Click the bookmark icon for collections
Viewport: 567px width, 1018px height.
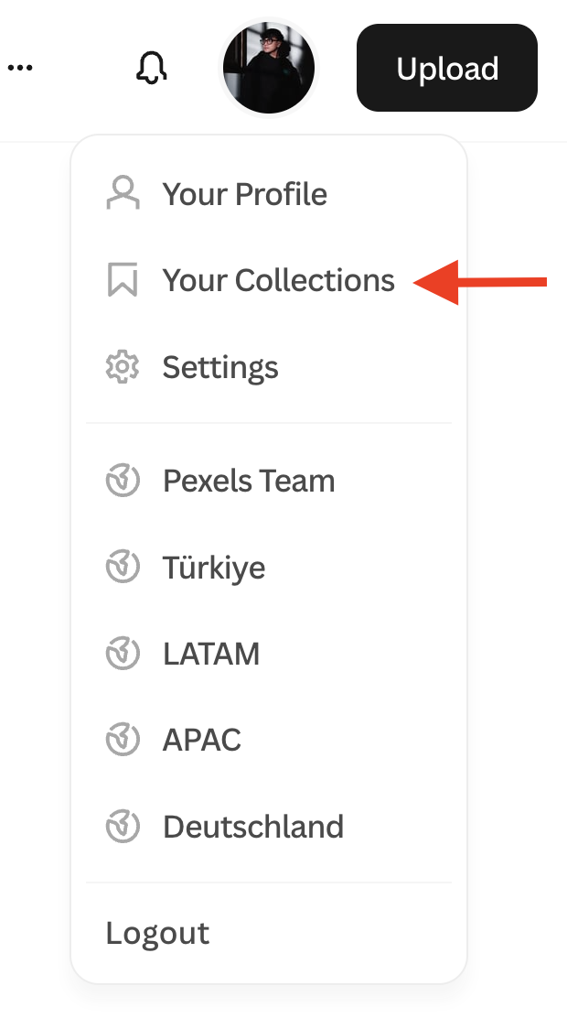[x=123, y=280]
